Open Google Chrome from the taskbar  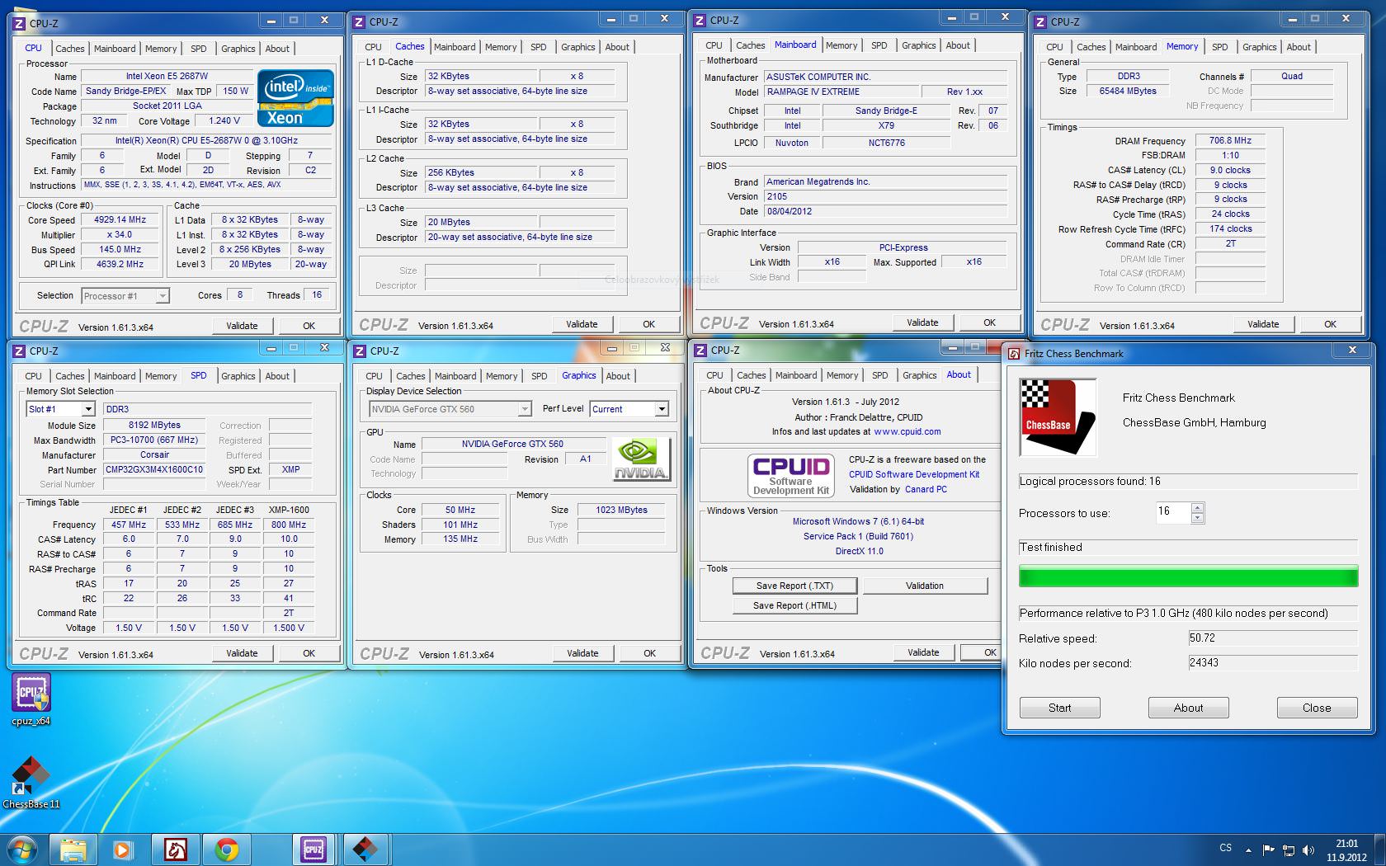[x=226, y=850]
